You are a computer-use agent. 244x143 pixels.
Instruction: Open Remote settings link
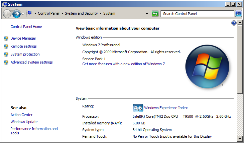pyautogui.click(x=23, y=46)
